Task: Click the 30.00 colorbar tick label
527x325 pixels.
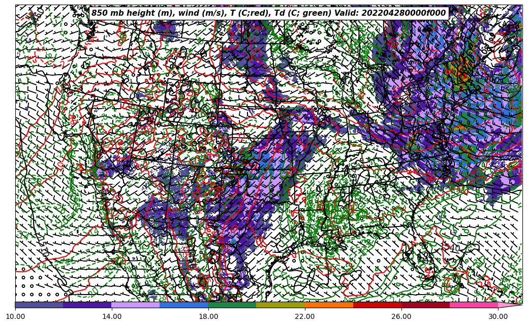Action: pyautogui.click(x=498, y=316)
